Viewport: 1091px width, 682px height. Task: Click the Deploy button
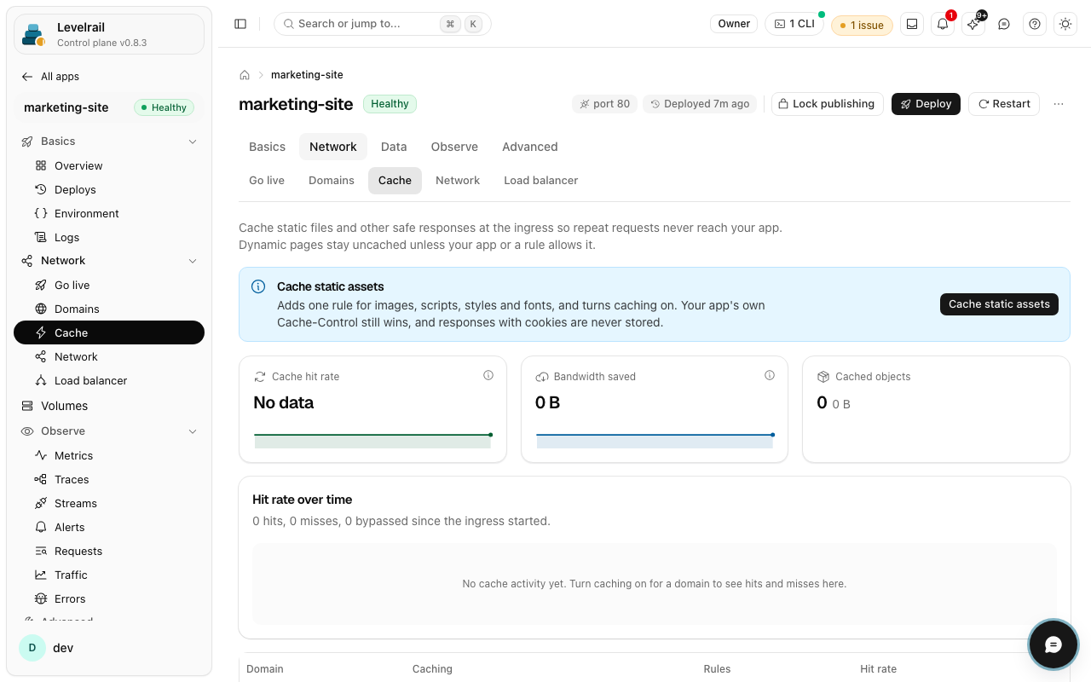pyautogui.click(x=926, y=104)
